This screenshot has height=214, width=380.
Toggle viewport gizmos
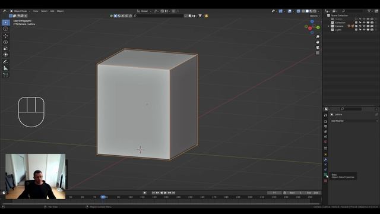(x=281, y=11)
